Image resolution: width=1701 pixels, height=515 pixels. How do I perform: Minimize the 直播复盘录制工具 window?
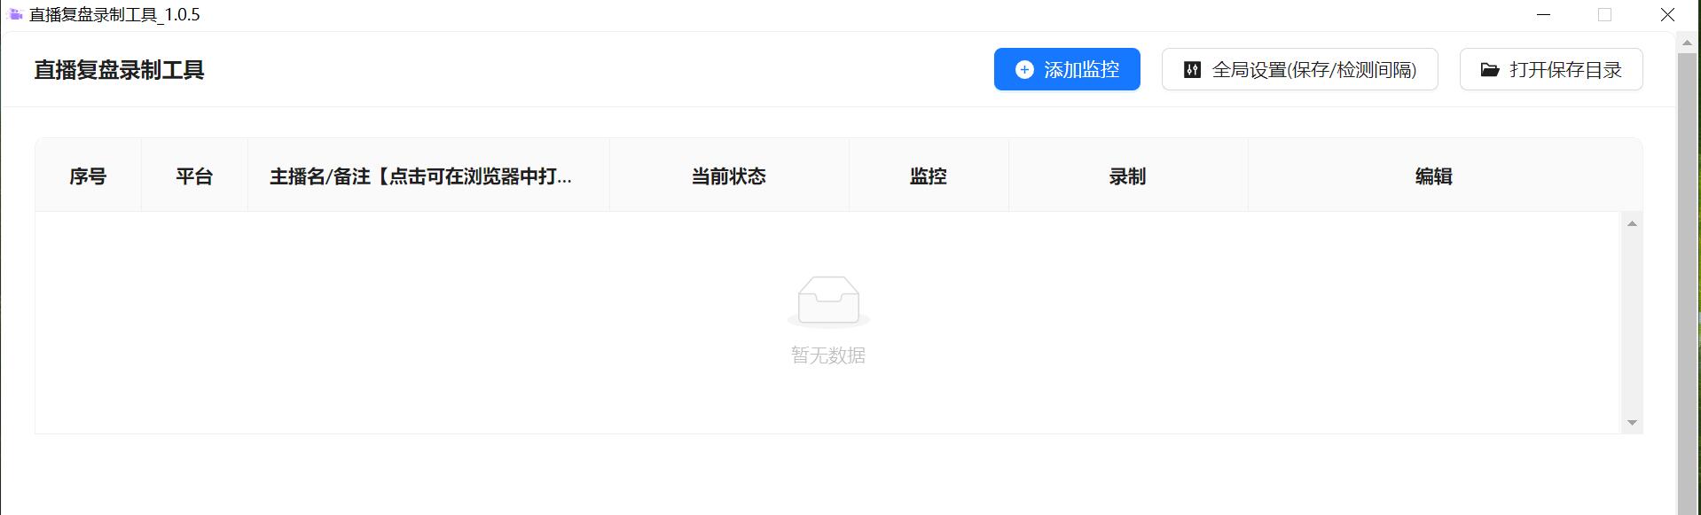point(1544,15)
